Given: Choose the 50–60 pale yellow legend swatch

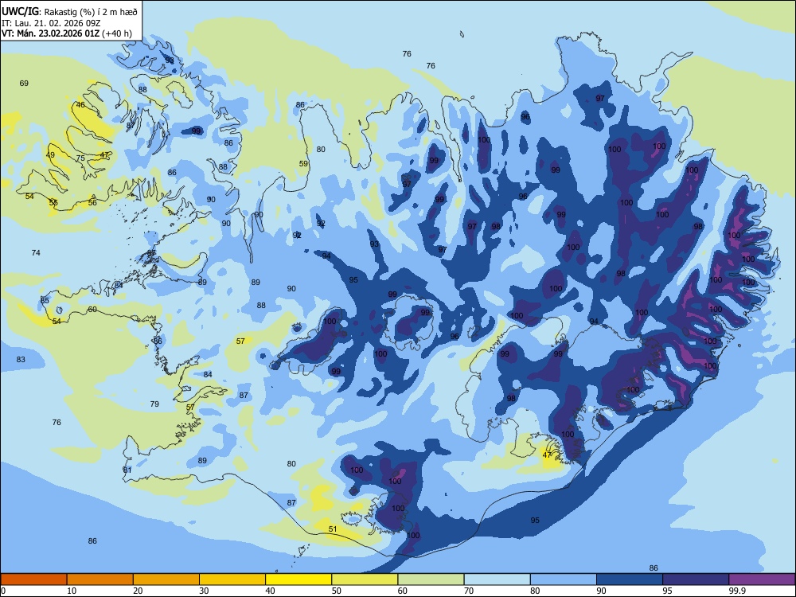Looking at the screenshot, I should 365,579.
